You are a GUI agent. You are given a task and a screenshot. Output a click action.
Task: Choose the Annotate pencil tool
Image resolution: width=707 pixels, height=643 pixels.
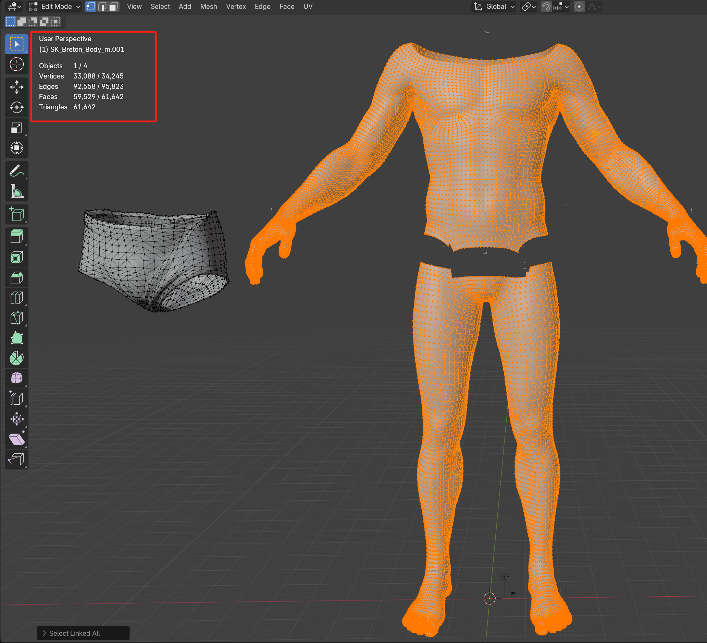(16, 171)
